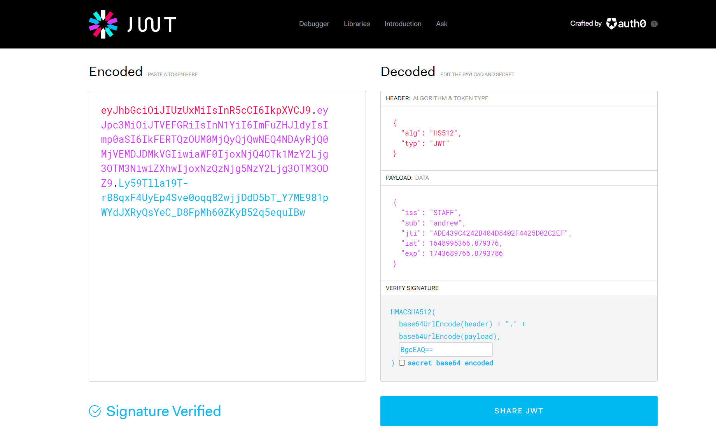Open the Introduction page
Viewport: 716px width, 439px height.
pos(403,24)
